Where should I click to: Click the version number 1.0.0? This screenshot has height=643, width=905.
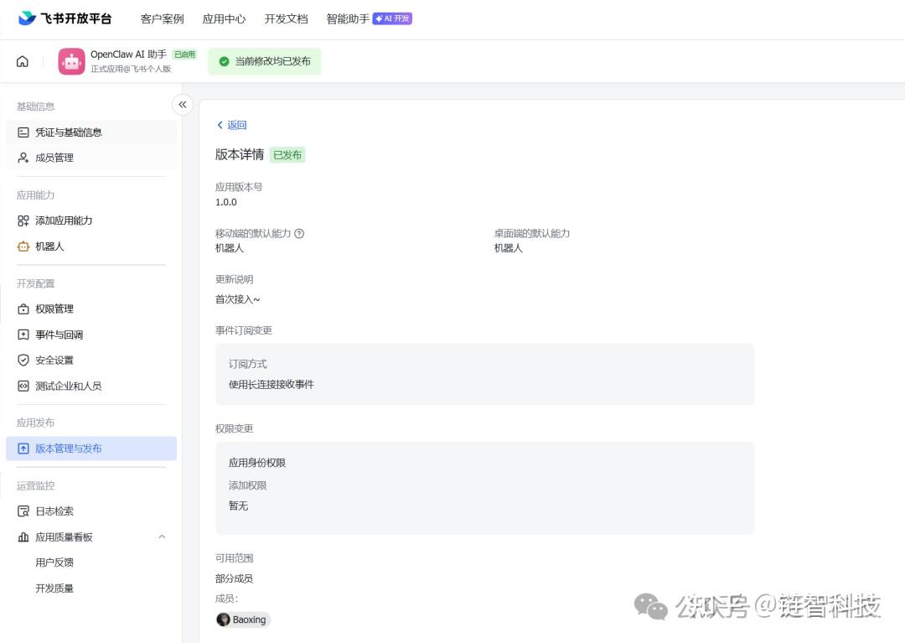click(x=226, y=202)
